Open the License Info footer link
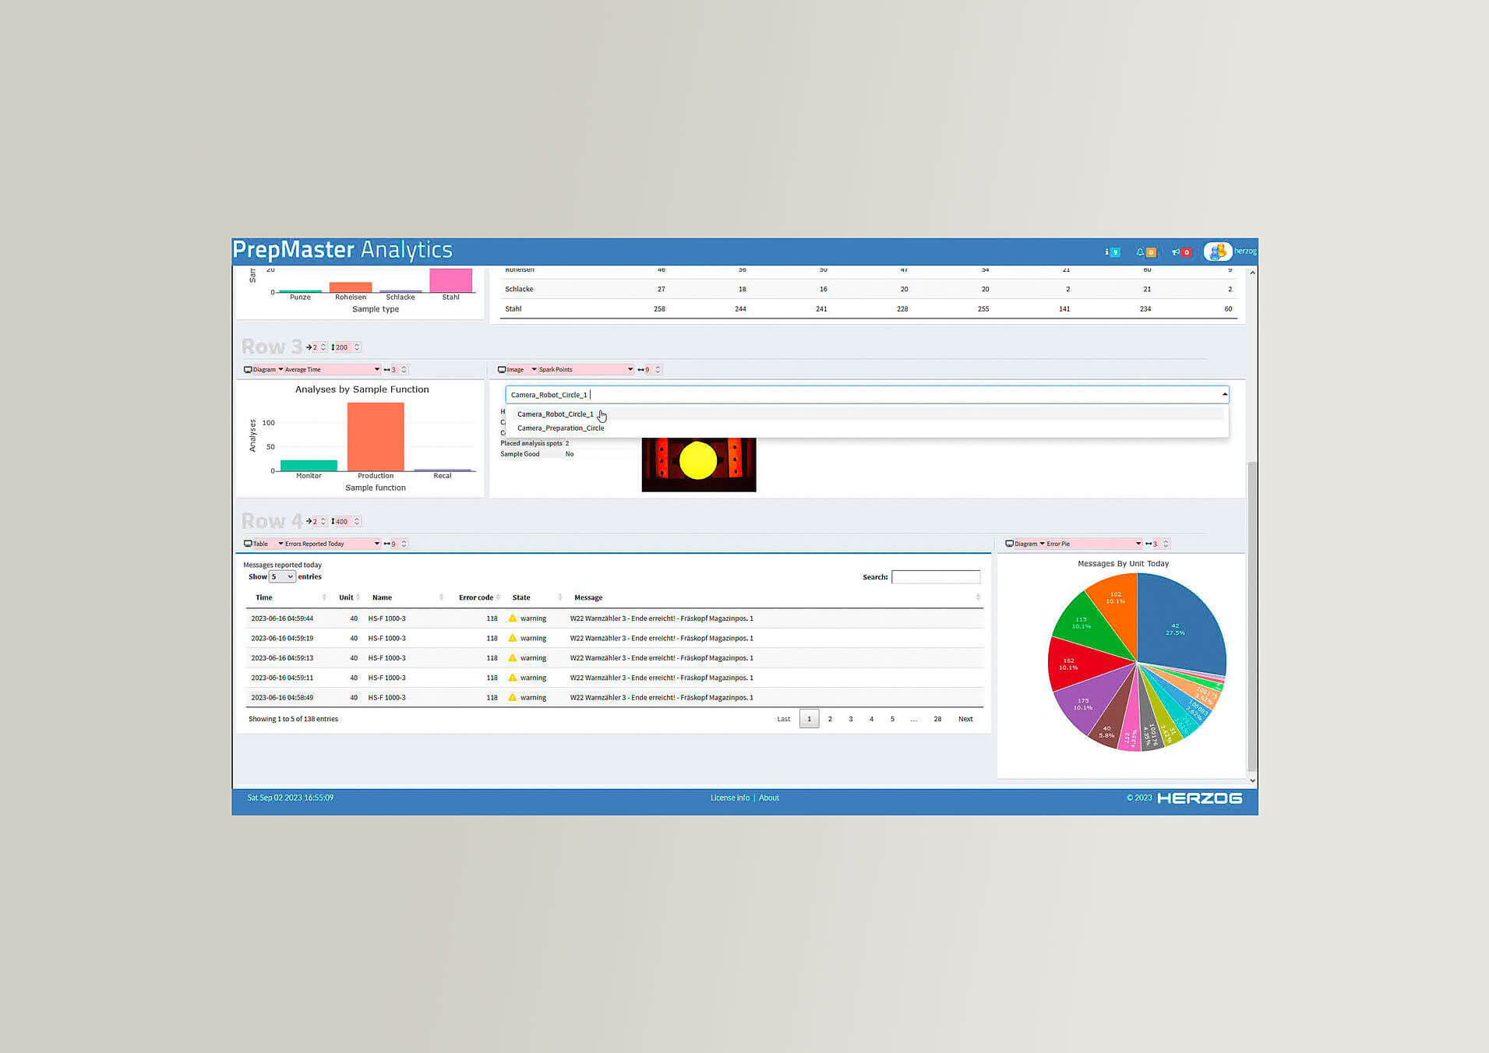 [x=730, y=798]
